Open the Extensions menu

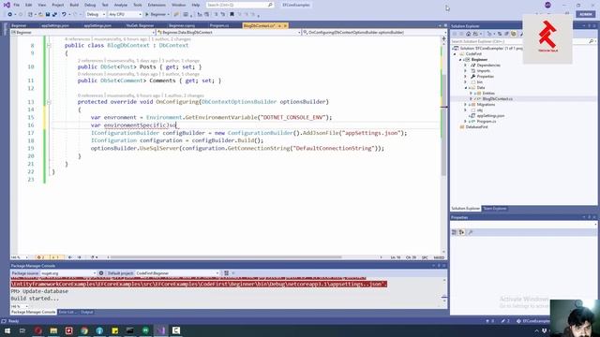point(157,5)
